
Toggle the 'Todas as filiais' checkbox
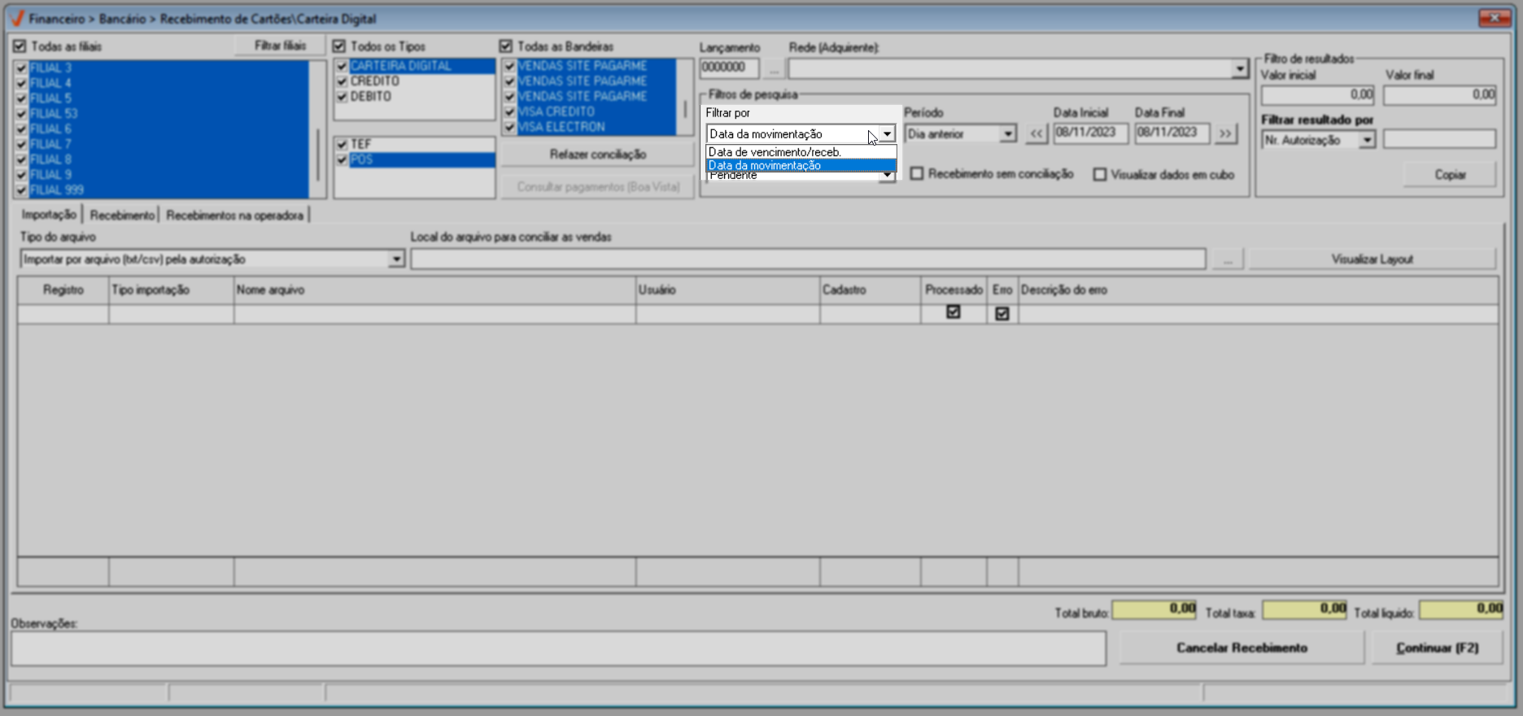tap(20, 46)
